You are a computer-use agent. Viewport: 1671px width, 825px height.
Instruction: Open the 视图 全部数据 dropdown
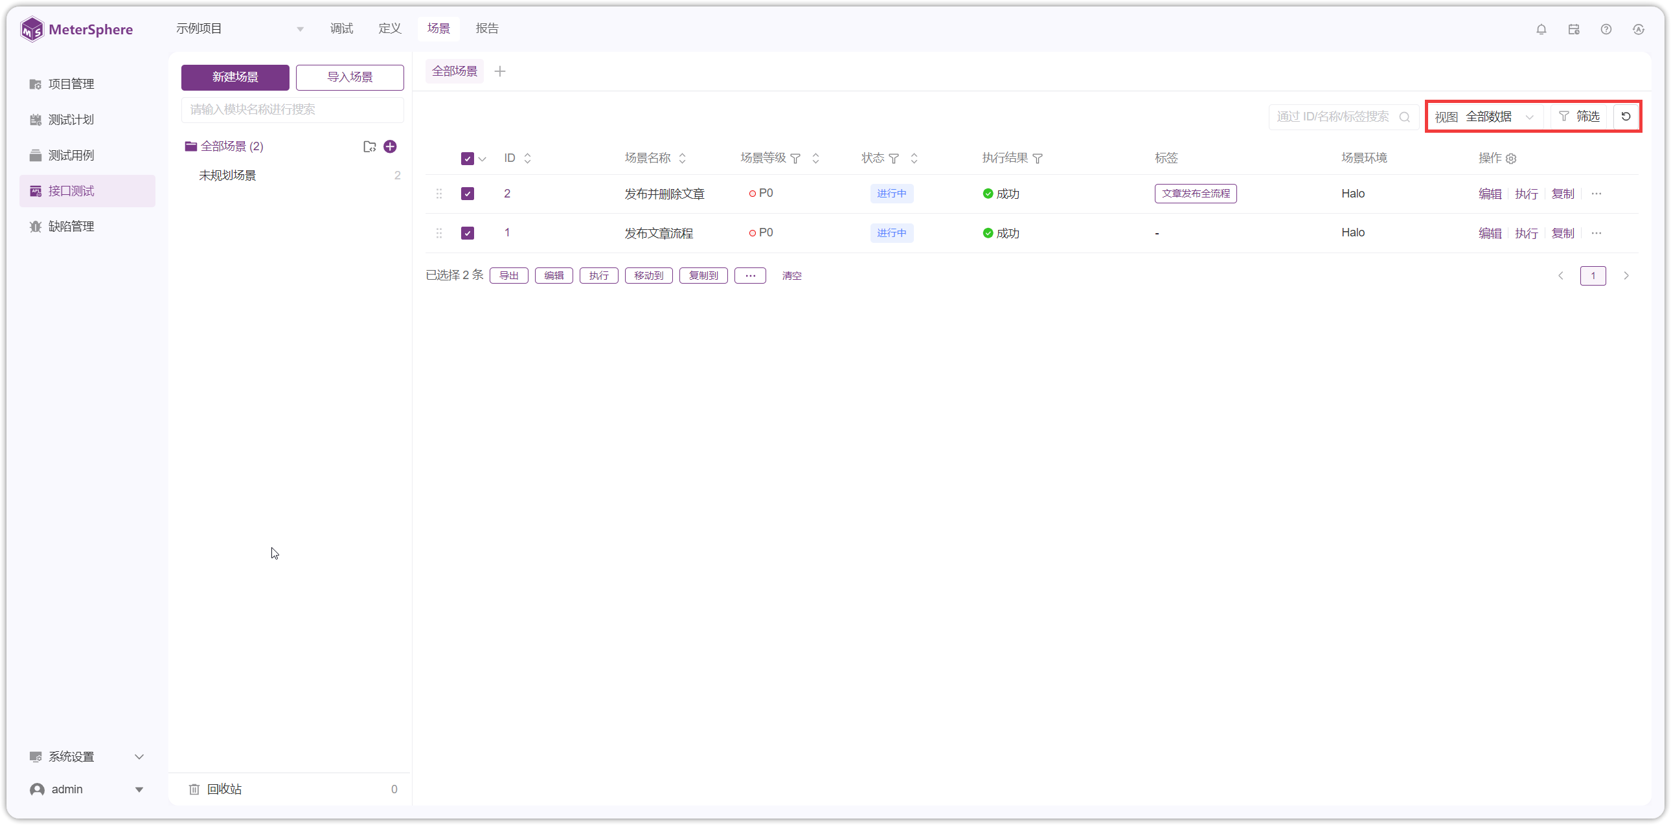coord(1487,117)
